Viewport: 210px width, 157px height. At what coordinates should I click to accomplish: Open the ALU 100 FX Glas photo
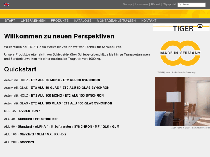pyautogui.click(x=182, y=101)
